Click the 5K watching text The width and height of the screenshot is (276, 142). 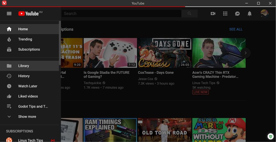point(201,88)
